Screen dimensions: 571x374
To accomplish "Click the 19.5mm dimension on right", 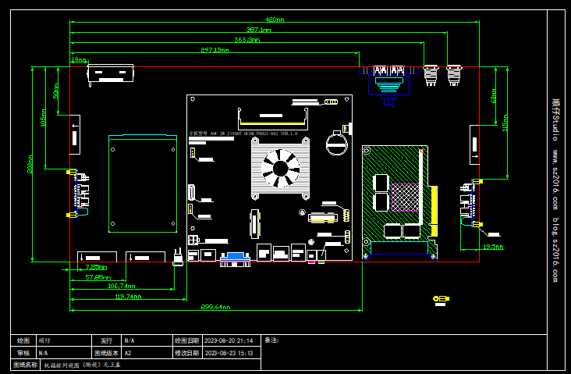I will point(493,247).
